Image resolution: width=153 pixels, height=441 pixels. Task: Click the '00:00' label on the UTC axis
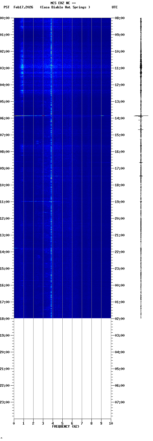(x=119, y=285)
